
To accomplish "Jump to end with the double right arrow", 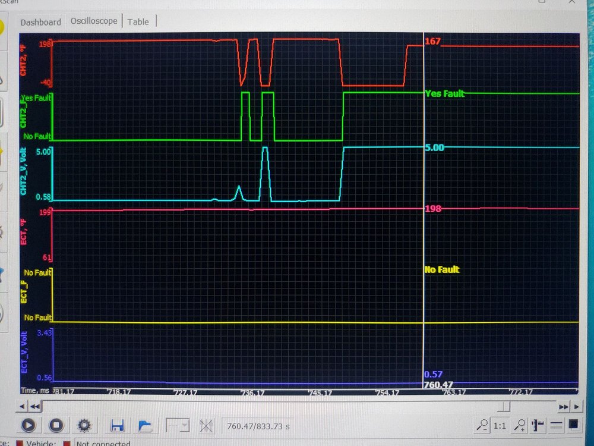I will [x=563, y=406].
